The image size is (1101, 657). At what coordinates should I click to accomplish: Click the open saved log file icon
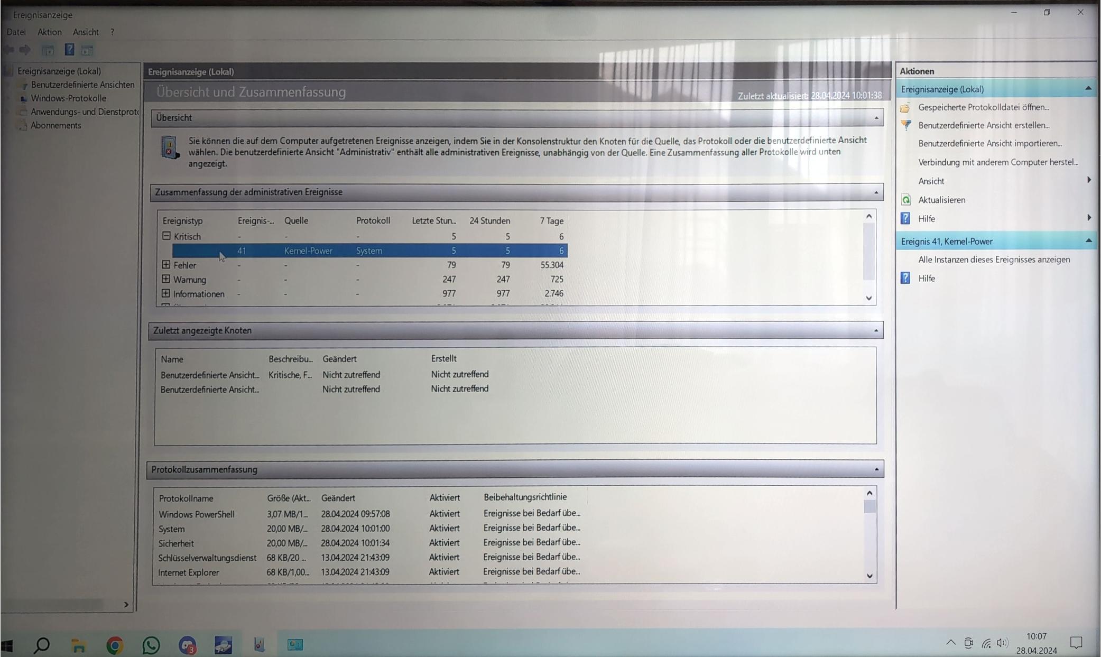905,107
